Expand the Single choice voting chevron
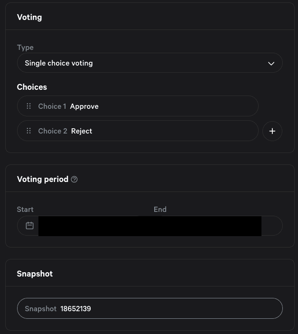The width and height of the screenshot is (298, 334). point(271,64)
